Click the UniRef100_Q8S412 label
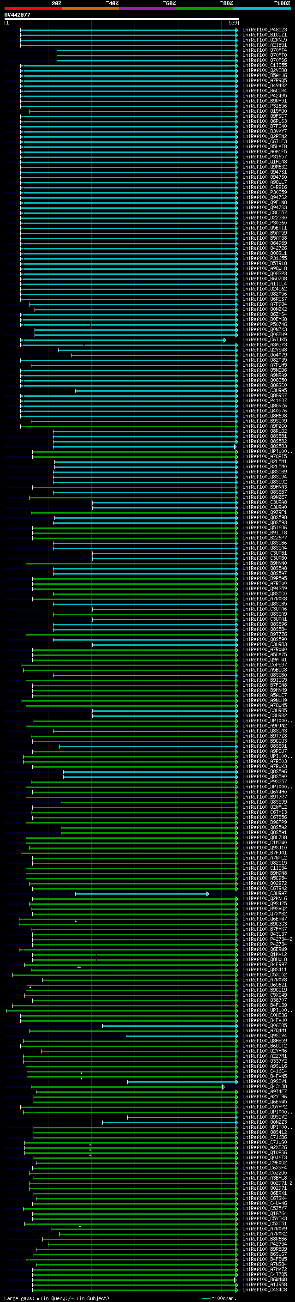 (x=265, y=1132)
